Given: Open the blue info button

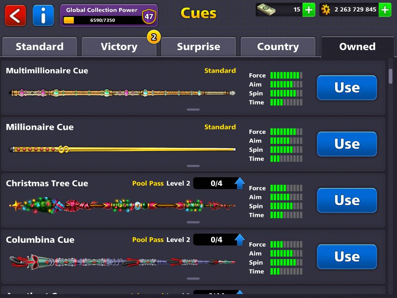Looking at the screenshot, I should tap(43, 15).
